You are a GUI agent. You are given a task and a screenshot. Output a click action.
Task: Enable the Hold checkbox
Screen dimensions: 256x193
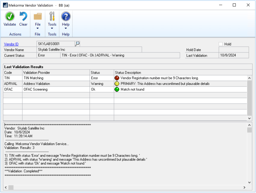221,44
